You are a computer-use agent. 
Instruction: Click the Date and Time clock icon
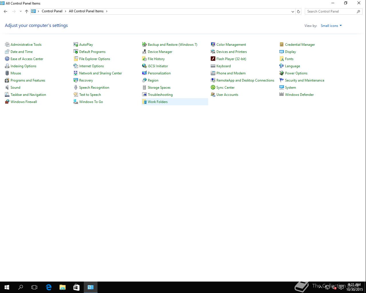point(7,52)
